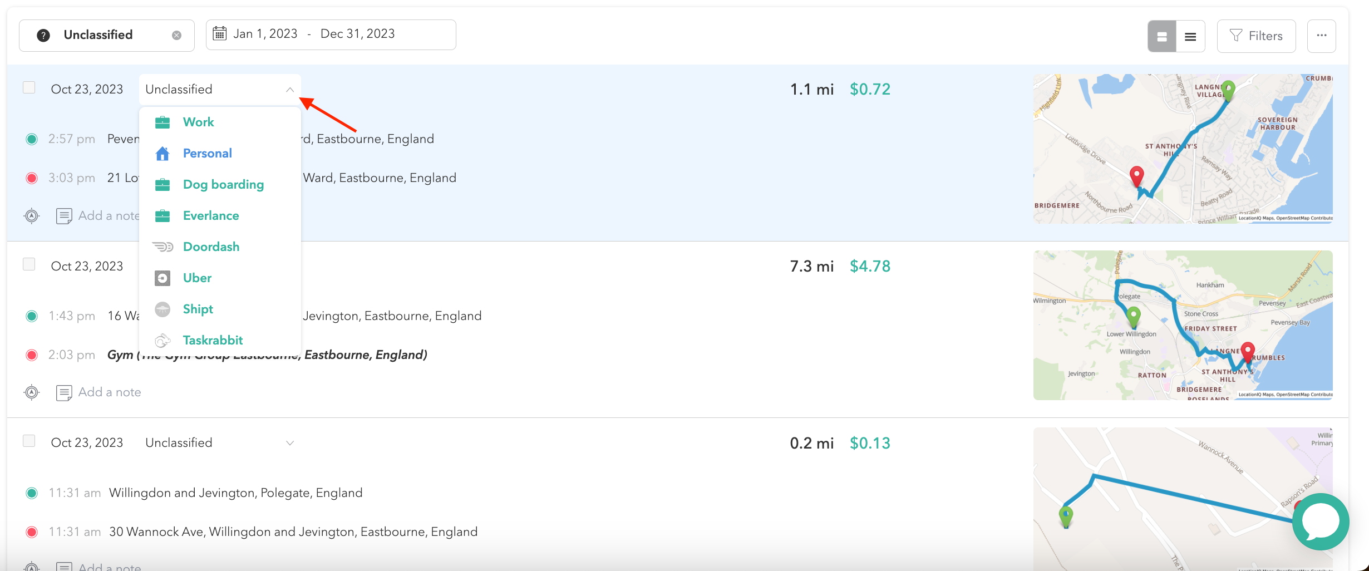1369x571 pixels.
Task: Classify trip as Personal
Action: pyautogui.click(x=207, y=154)
